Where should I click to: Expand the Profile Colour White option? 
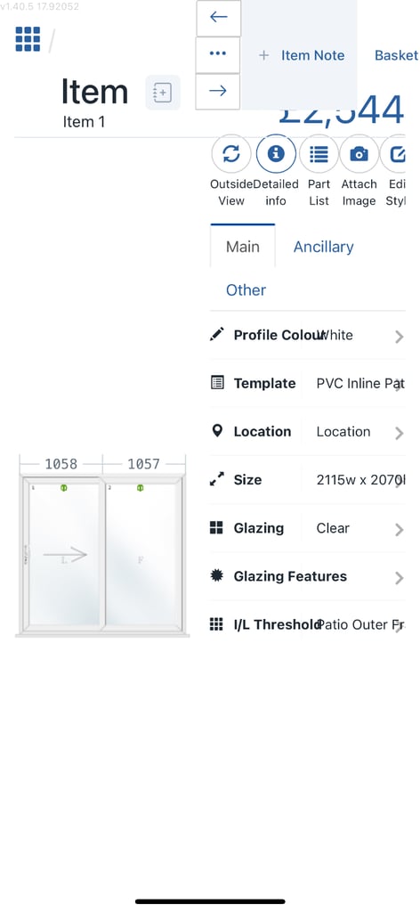click(307, 336)
